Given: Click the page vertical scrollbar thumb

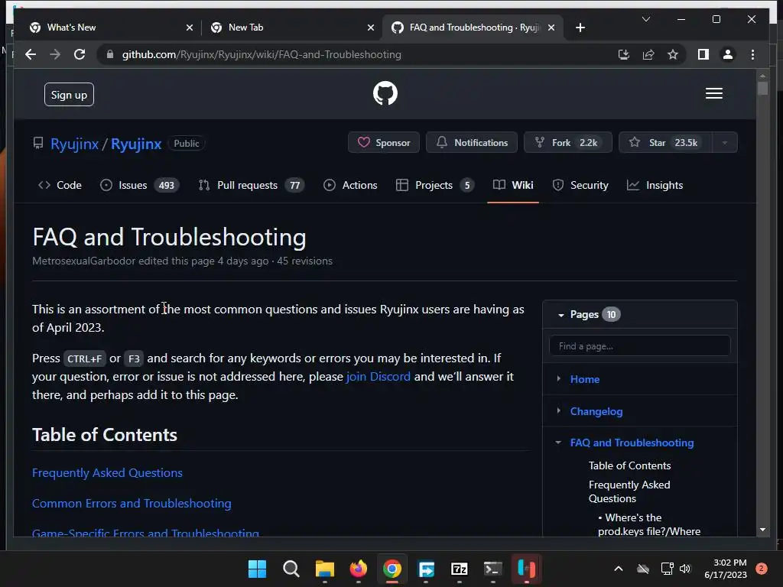Looking at the screenshot, I should coord(762,89).
